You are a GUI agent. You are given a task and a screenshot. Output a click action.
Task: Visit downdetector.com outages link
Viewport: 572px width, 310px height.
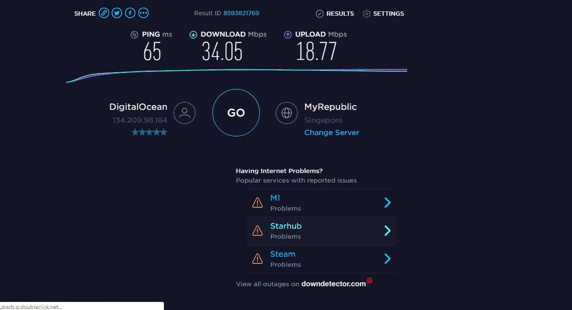click(334, 284)
